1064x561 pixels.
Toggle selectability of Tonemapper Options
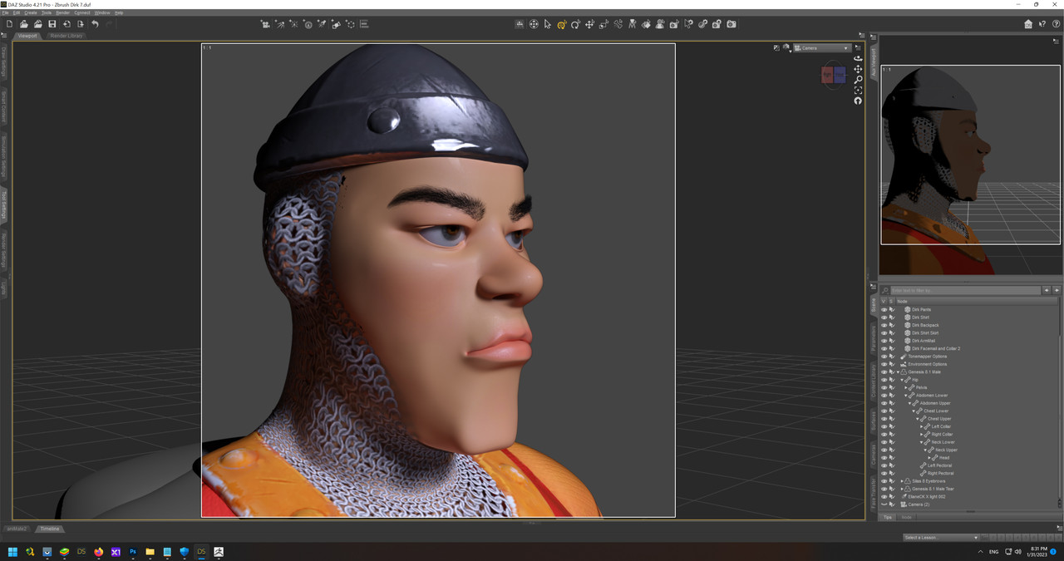[x=892, y=357]
